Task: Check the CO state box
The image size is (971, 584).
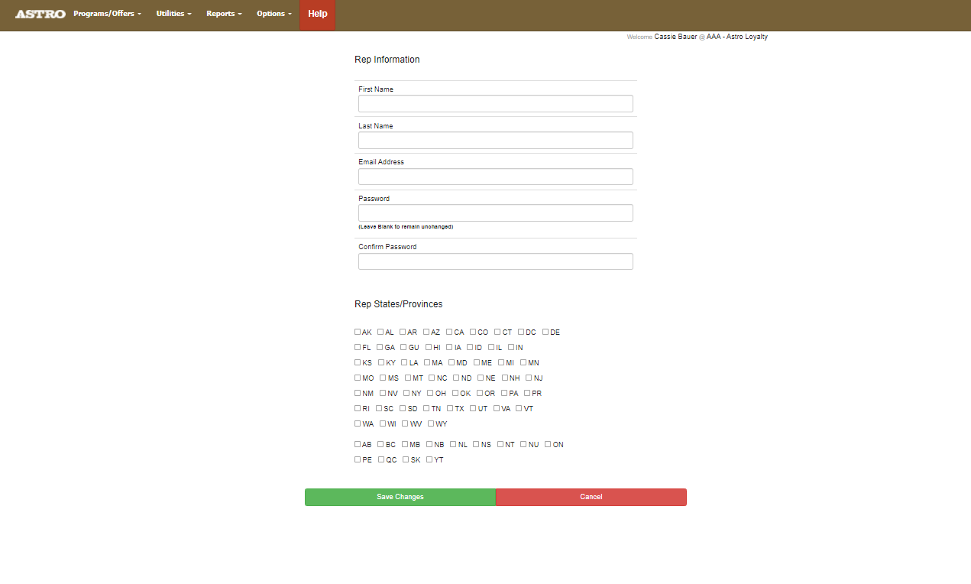Action: 473,332
